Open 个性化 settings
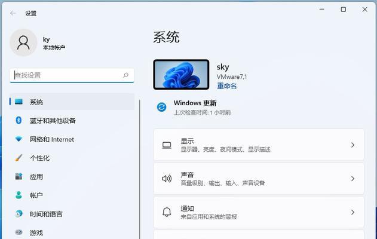 pos(72,158)
